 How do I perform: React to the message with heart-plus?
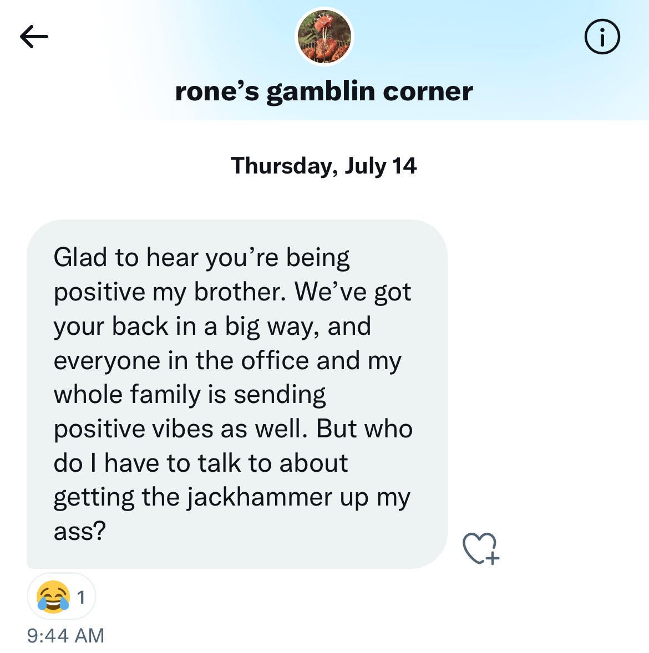coord(480,548)
